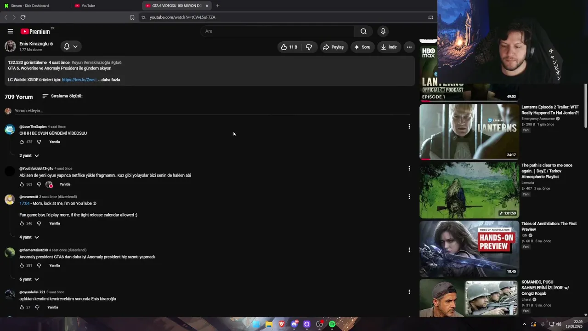588x331 pixels.
Task: Close the GTA 6 VİDEOSU tab
Action: [207, 6]
